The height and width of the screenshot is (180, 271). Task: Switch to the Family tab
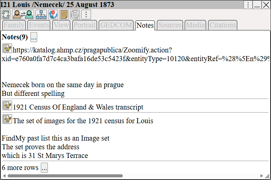pos(14,25)
